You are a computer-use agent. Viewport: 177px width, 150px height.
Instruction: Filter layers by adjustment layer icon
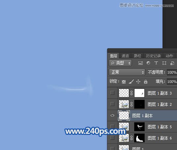148,63
